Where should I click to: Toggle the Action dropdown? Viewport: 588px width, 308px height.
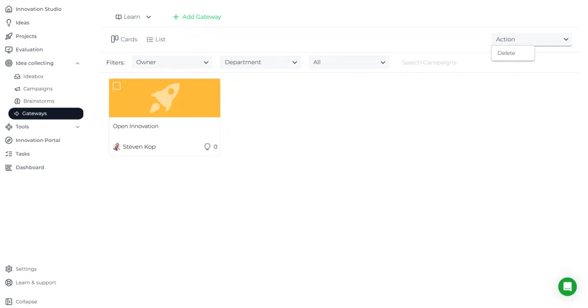tap(532, 40)
